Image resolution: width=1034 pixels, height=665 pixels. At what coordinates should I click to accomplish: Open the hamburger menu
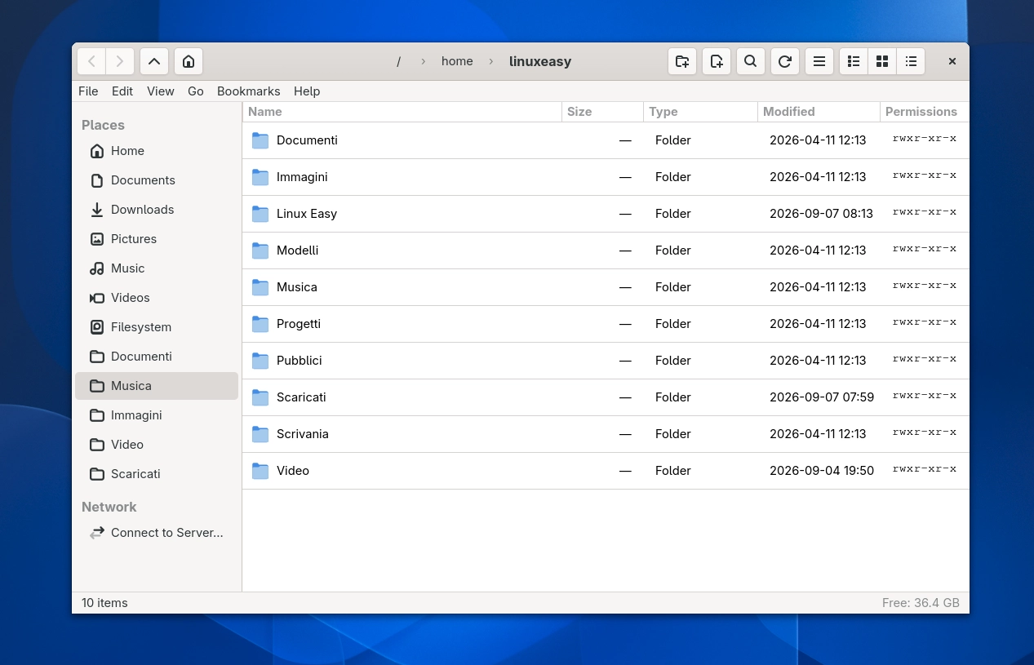coord(819,61)
